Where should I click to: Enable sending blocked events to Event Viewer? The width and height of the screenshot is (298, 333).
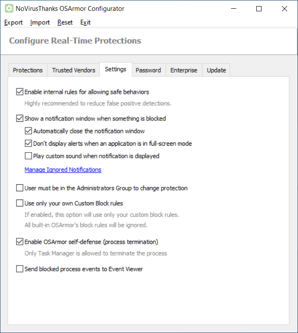(x=20, y=269)
